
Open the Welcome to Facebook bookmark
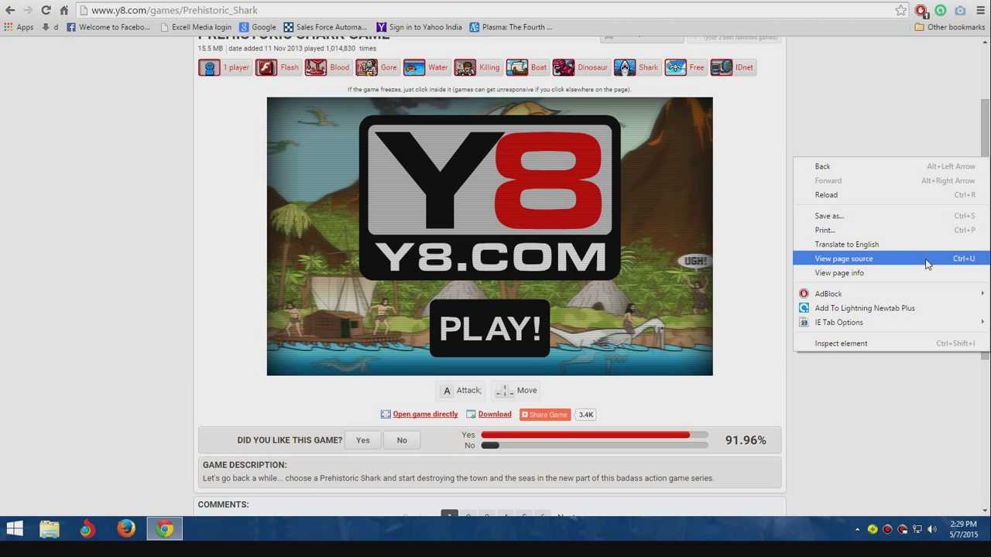click(x=108, y=27)
